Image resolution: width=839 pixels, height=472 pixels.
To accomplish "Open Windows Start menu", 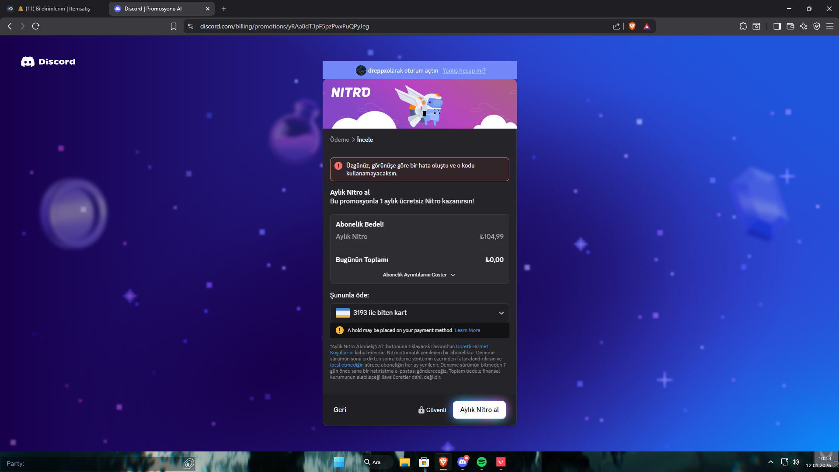I will [x=339, y=462].
